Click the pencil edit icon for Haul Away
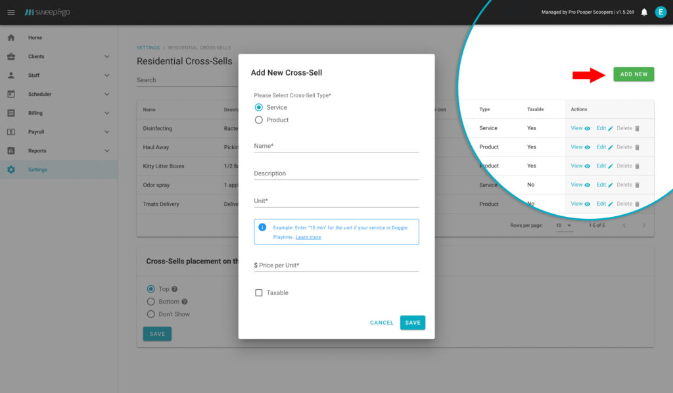The height and width of the screenshot is (393, 673). pyautogui.click(x=611, y=147)
